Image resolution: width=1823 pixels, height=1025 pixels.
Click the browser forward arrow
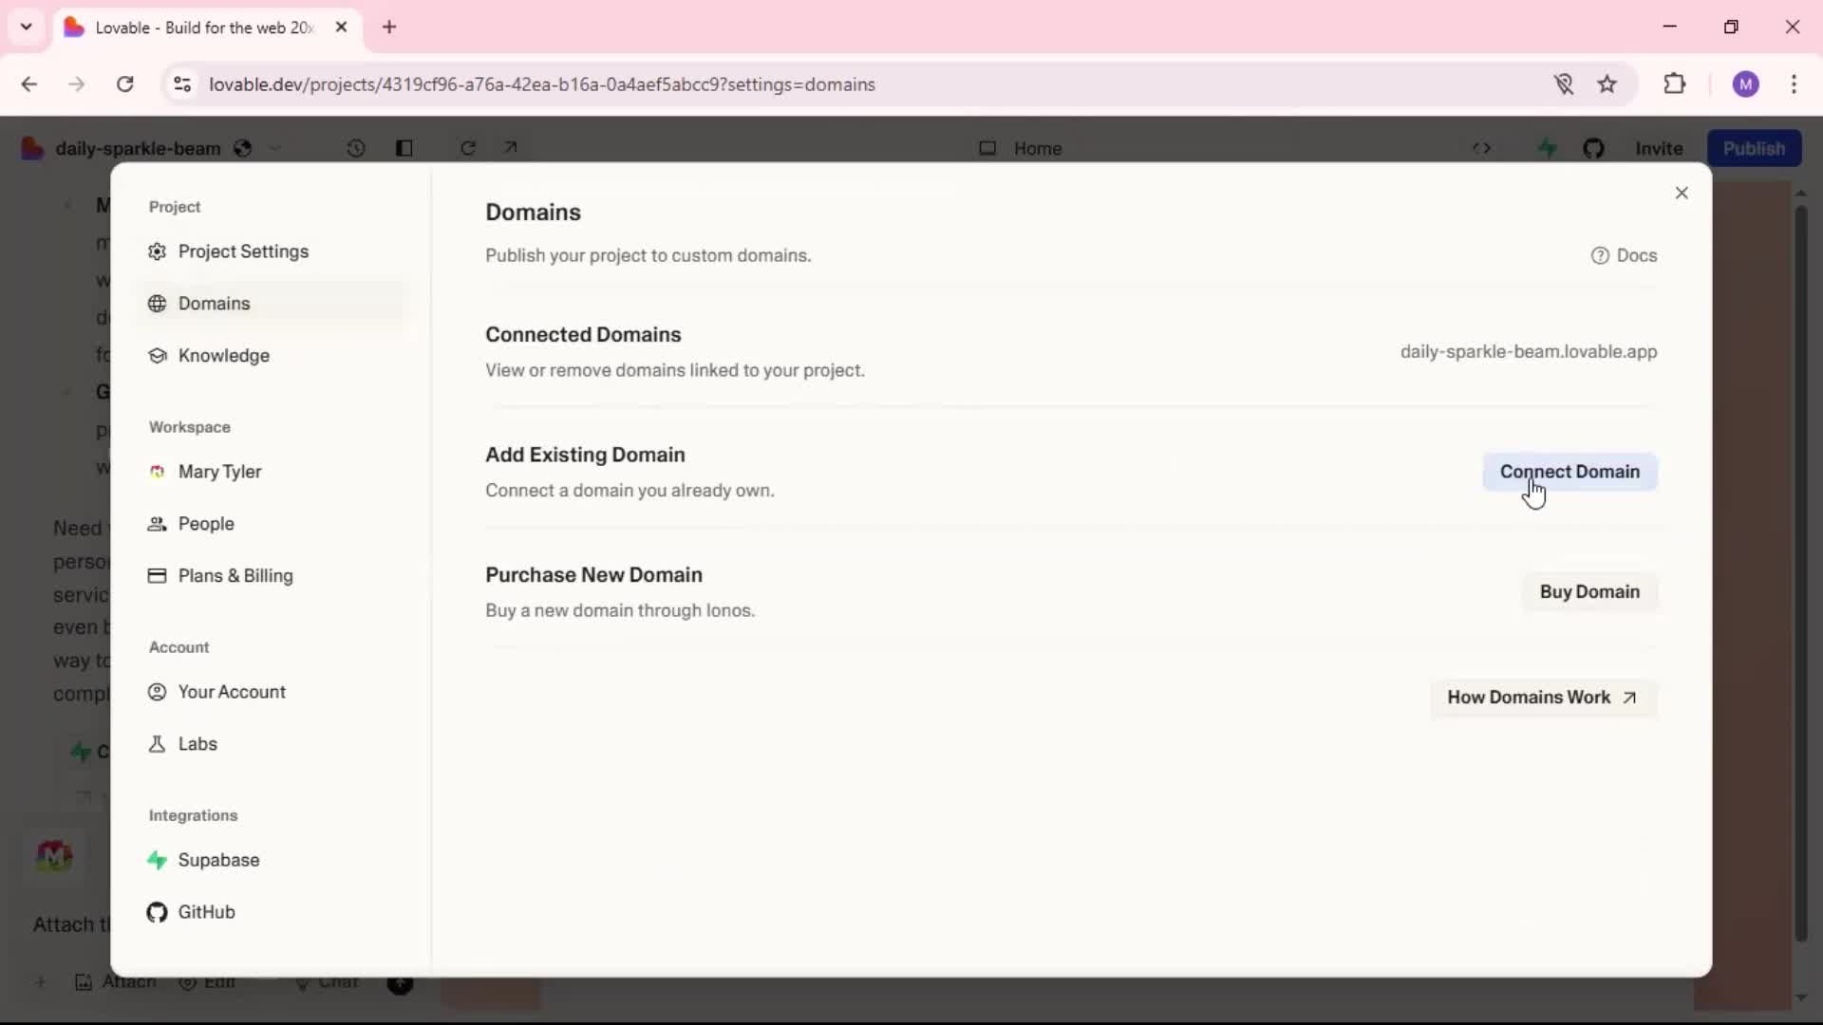click(x=77, y=84)
